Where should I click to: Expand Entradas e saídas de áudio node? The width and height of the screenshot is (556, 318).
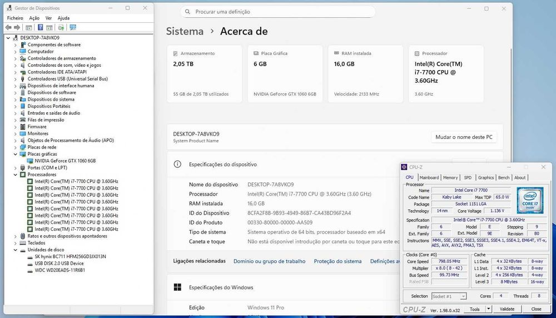point(15,113)
